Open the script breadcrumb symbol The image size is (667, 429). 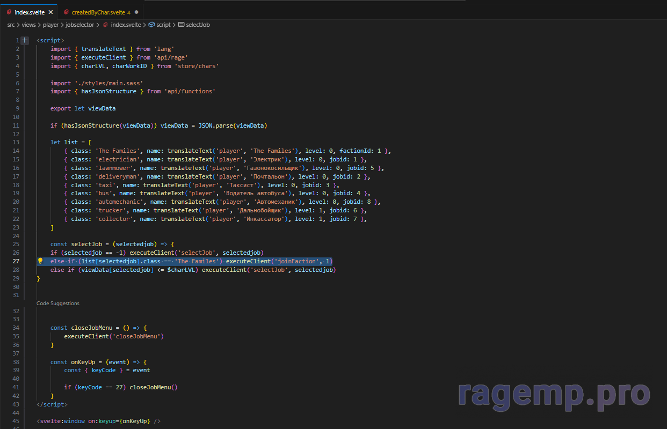tap(164, 25)
